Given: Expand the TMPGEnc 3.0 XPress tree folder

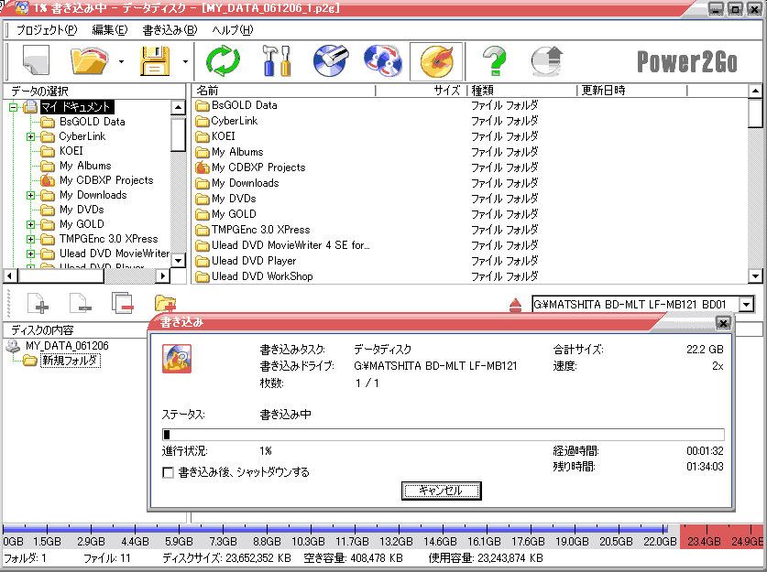Looking at the screenshot, I should tap(30, 239).
